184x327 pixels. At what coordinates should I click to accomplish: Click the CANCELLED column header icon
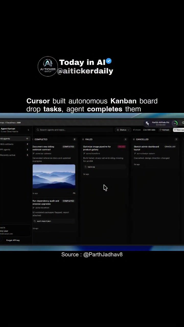(x=134, y=139)
